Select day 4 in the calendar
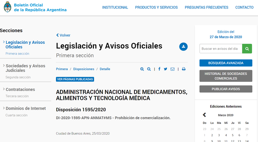Image resolution: width=258 pixels, height=142 pixels. [226, 135]
